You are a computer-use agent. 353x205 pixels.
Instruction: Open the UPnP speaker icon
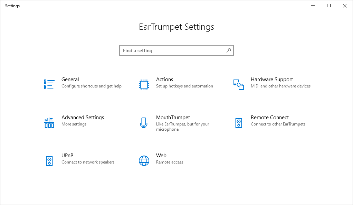coord(49,160)
